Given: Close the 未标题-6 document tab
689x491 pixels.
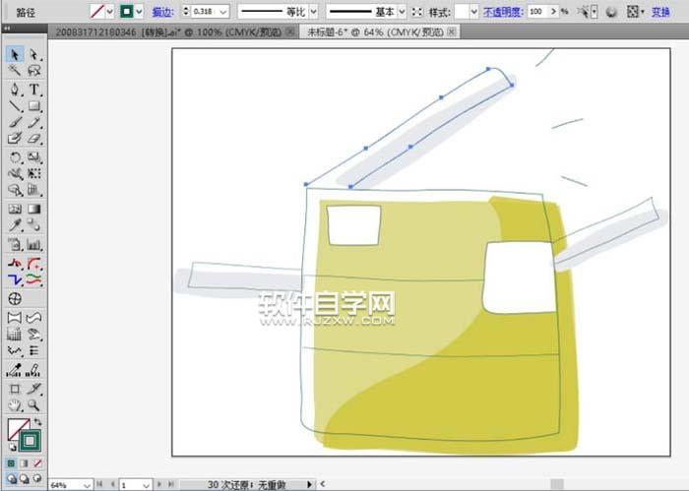Looking at the screenshot, I should pos(453,31).
